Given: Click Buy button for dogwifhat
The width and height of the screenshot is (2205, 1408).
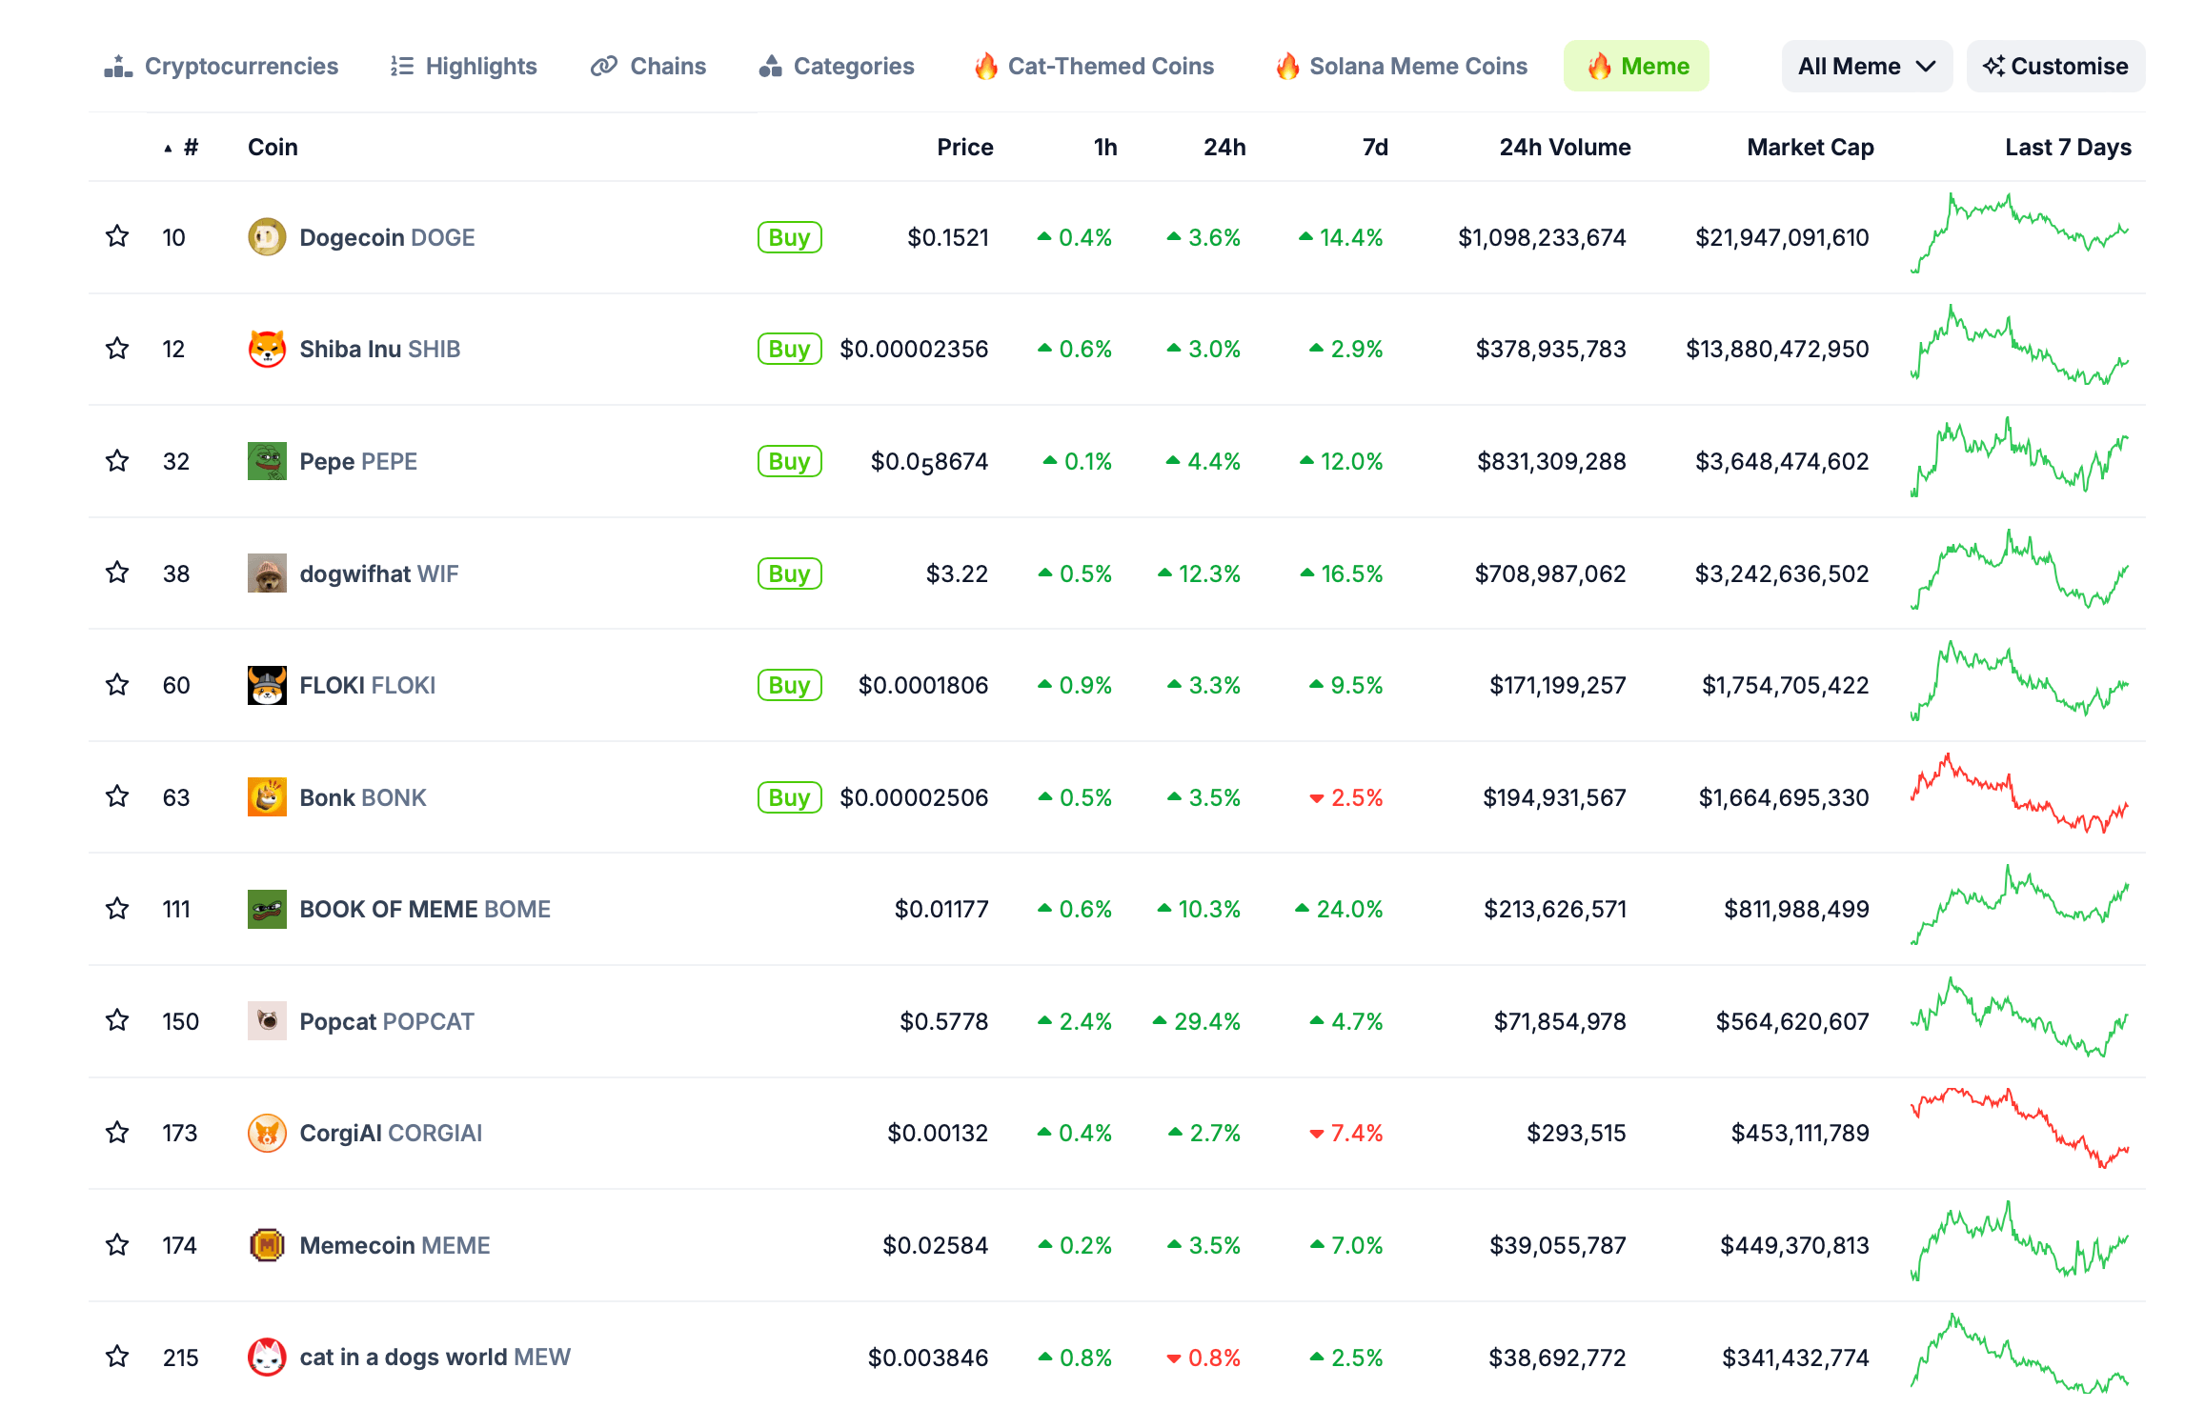Looking at the screenshot, I should [x=790, y=573].
